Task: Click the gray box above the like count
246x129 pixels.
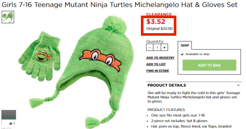Action: (9, 115)
